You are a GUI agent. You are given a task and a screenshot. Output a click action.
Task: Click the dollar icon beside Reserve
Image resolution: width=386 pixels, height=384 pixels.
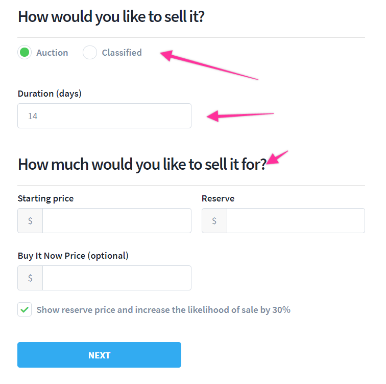click(214, 221)
